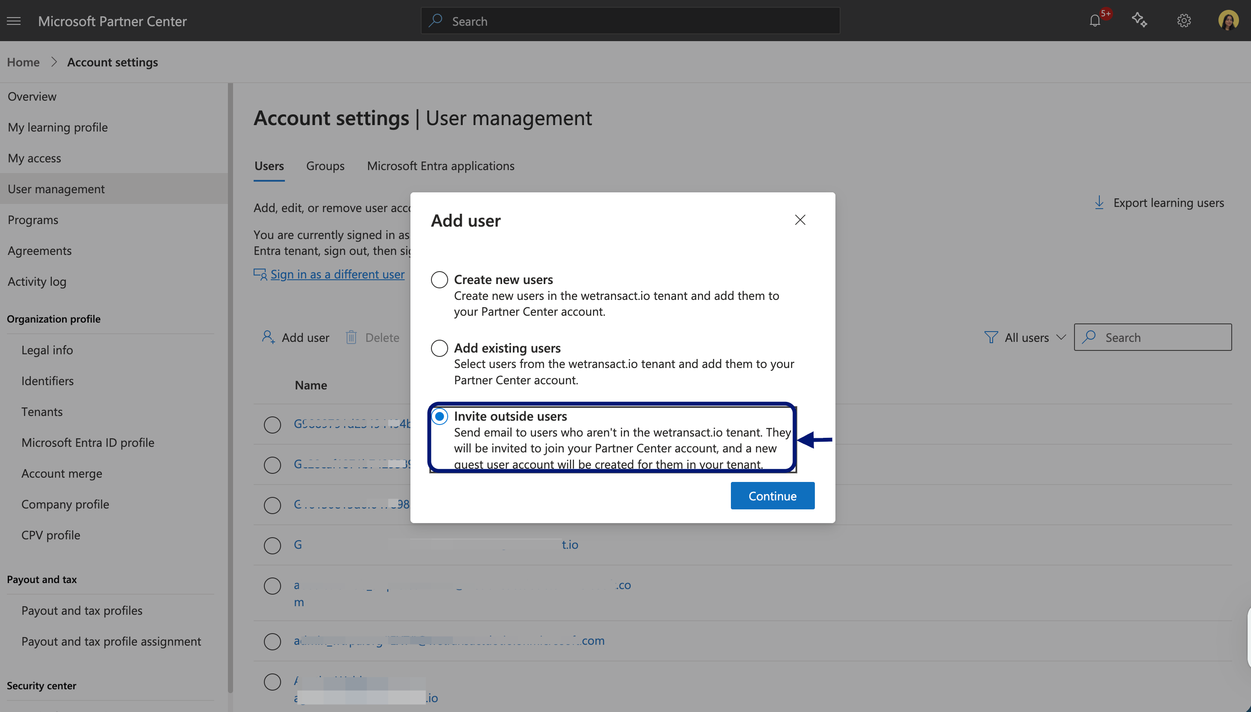Screen dimensions: 1251x712
Task: Open Legal info in sidebar
Action: (47, 350)
